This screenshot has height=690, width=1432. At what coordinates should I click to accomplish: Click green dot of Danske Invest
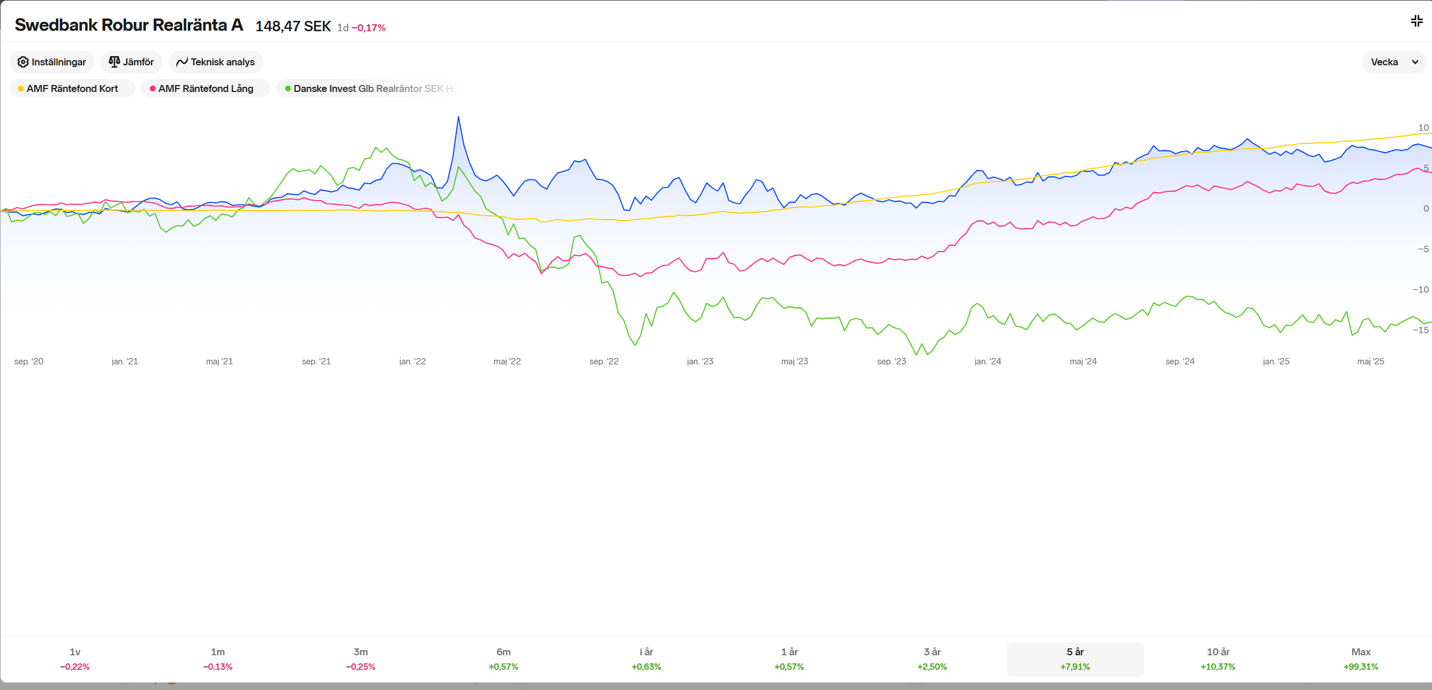pos(288,88)
